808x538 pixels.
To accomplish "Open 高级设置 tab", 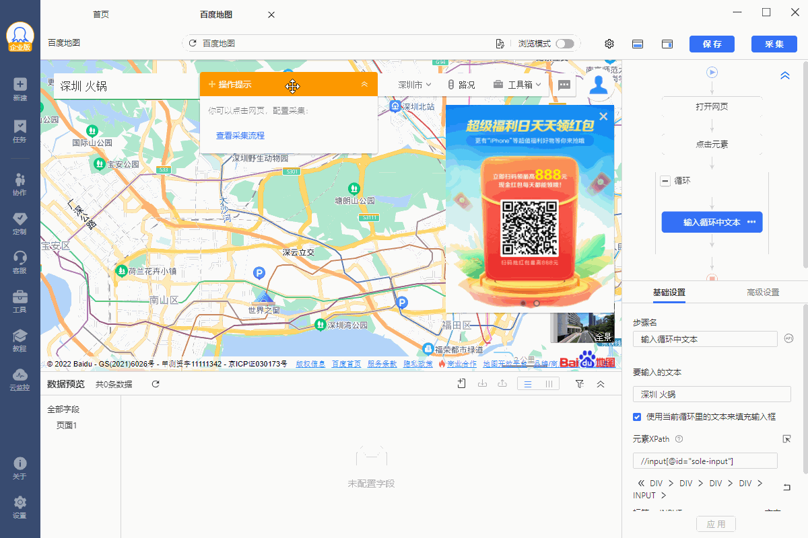I will [x=763, y=292].
